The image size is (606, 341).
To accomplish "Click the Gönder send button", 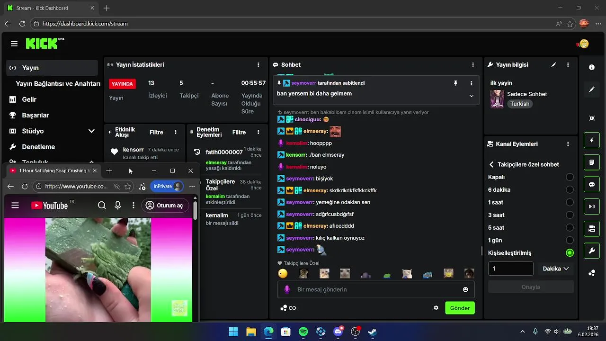I will coord(460,308).
